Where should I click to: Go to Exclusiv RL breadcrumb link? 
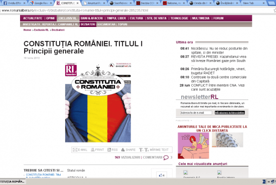pyautogui.click(x=41, y=30)
